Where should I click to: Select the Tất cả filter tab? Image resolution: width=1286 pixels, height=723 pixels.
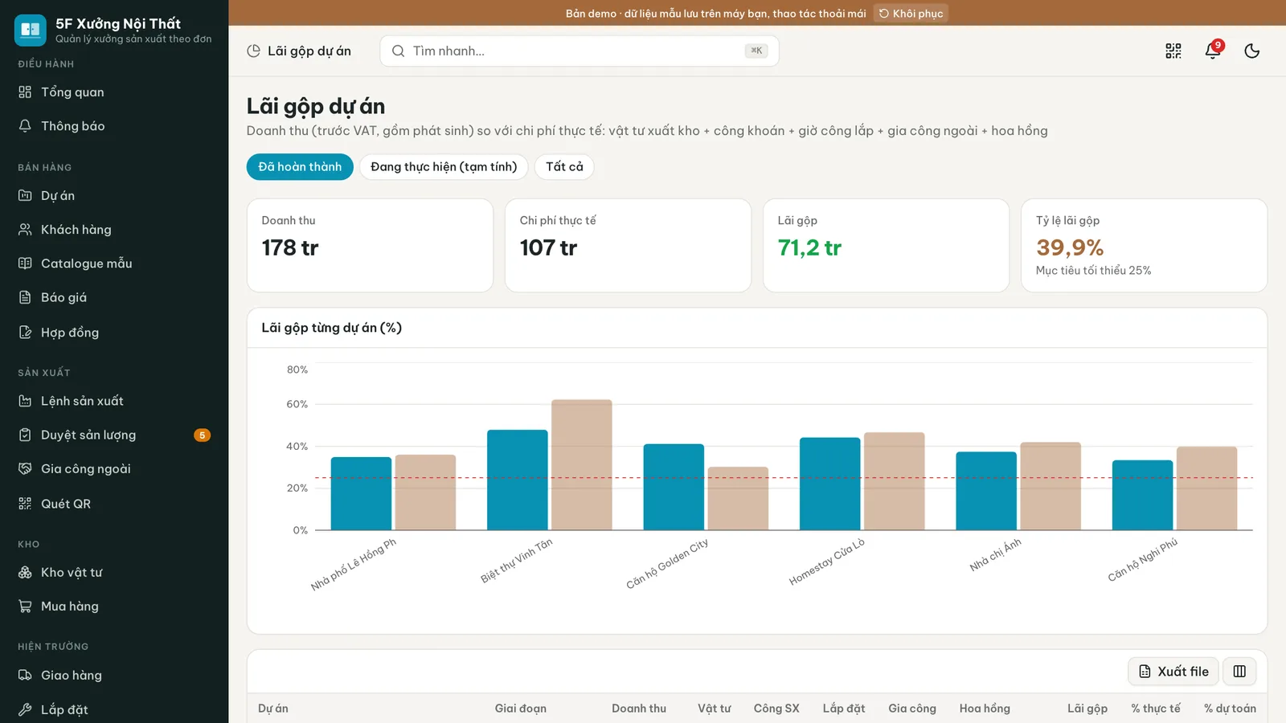click(564, 167)
